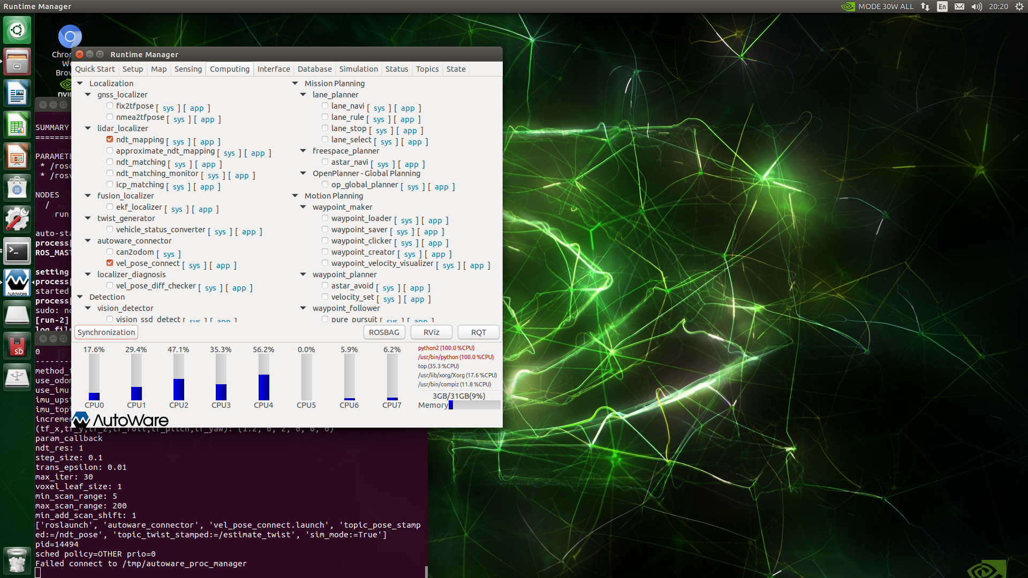Click the AutoWare logo in Runtime Manager
This screenshot has height=578, width=1028.
pos(120,420)
